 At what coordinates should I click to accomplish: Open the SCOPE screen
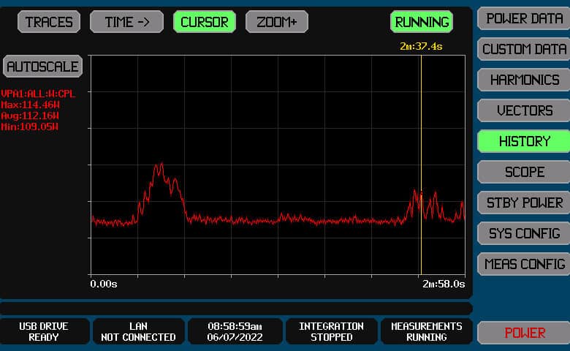[524, 172]
